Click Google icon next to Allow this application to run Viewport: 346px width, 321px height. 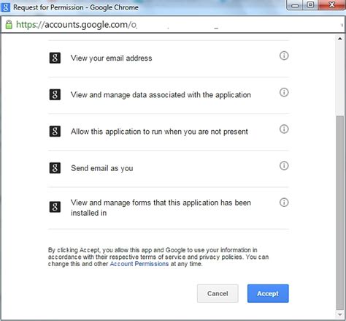point(55,131)
